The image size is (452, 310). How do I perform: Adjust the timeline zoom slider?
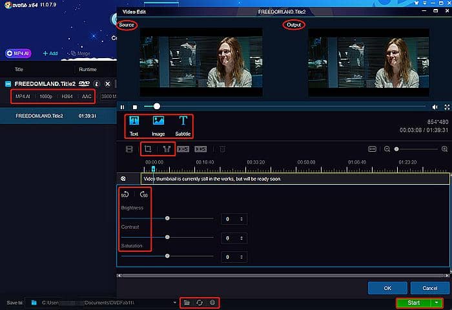(x=396, y=149)
